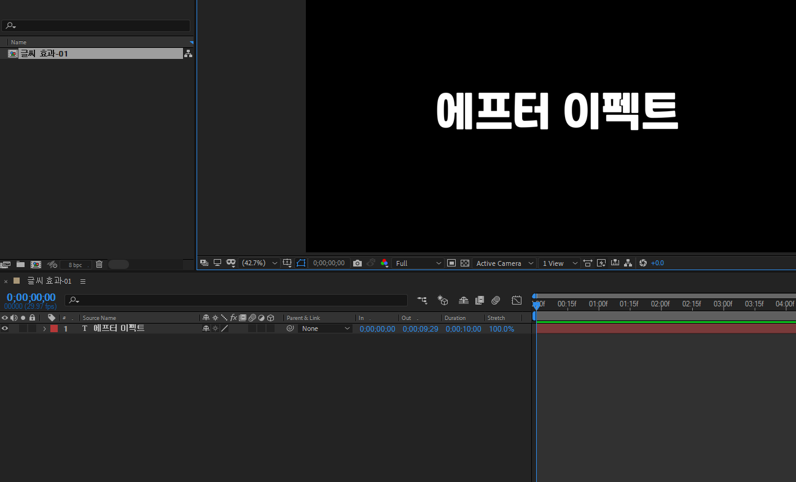Screen dimensions: 796x482
Task: Hide the 에프터 이펙트 layer with eye icon
Action: click(x=5, y=328)
